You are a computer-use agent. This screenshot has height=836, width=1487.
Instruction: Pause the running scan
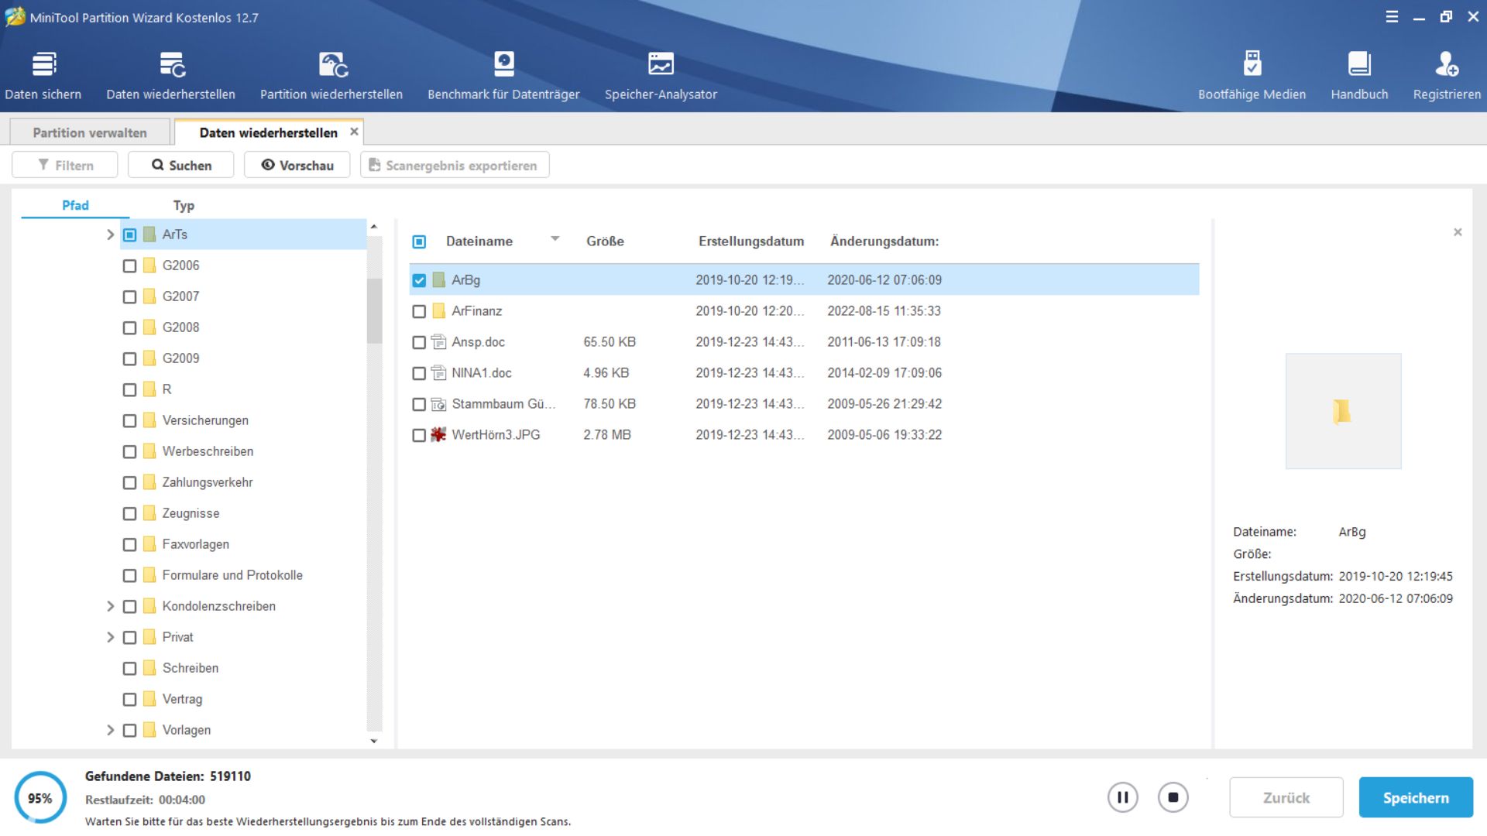coord(1122,797)
